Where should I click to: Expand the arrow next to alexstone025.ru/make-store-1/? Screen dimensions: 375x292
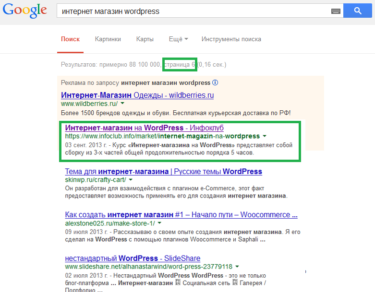tap(159, 223)
